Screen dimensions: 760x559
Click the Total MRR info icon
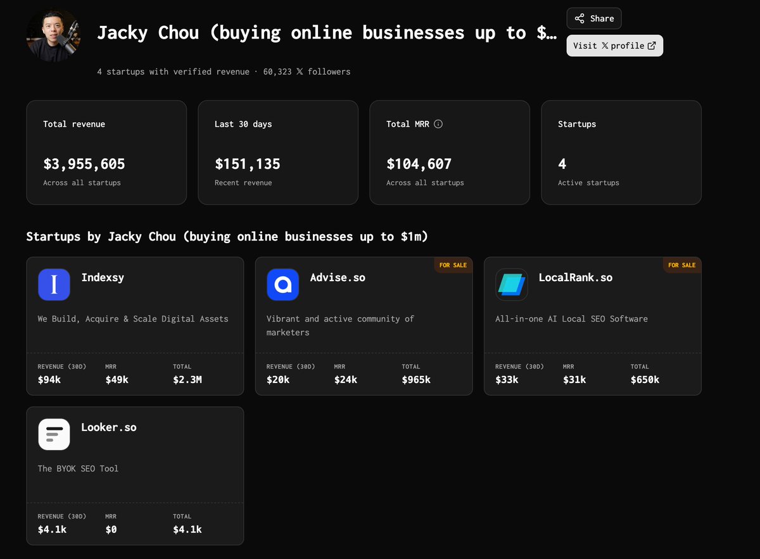pos(438,124)
